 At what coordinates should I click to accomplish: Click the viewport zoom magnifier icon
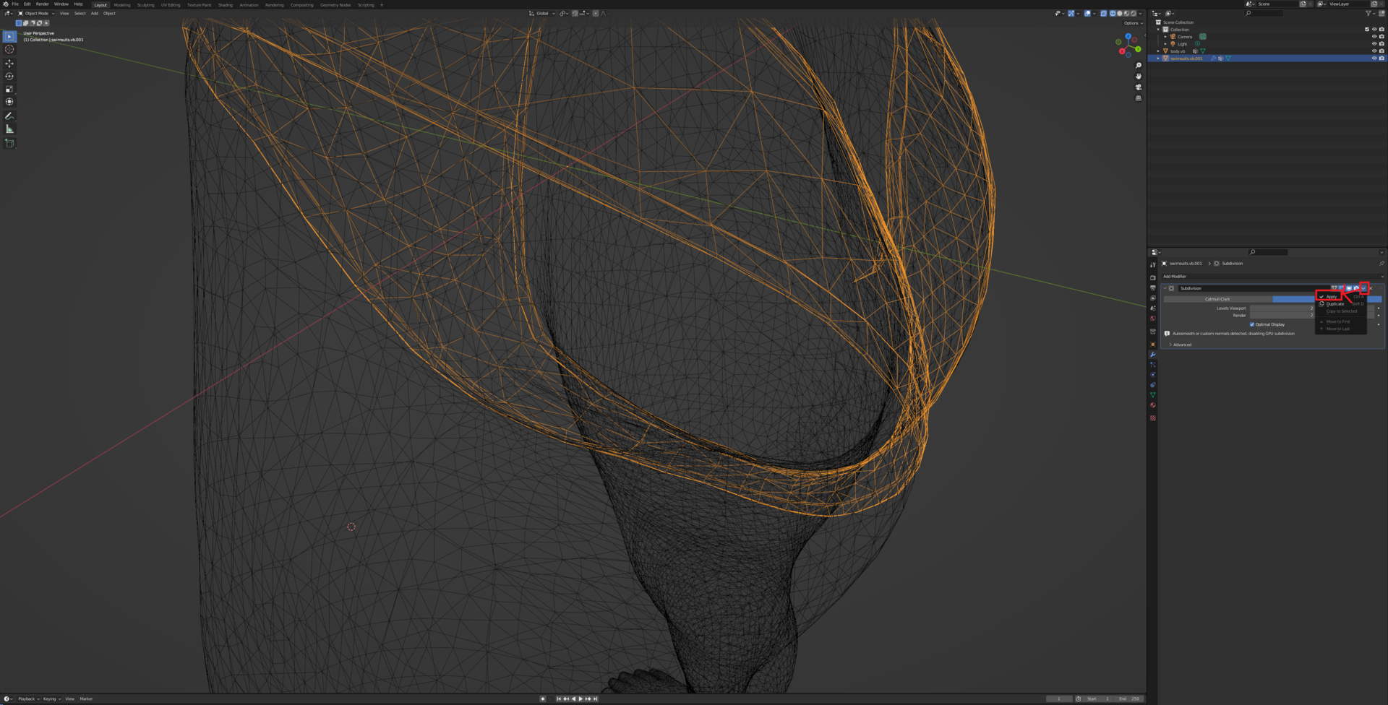(1139, 66)
